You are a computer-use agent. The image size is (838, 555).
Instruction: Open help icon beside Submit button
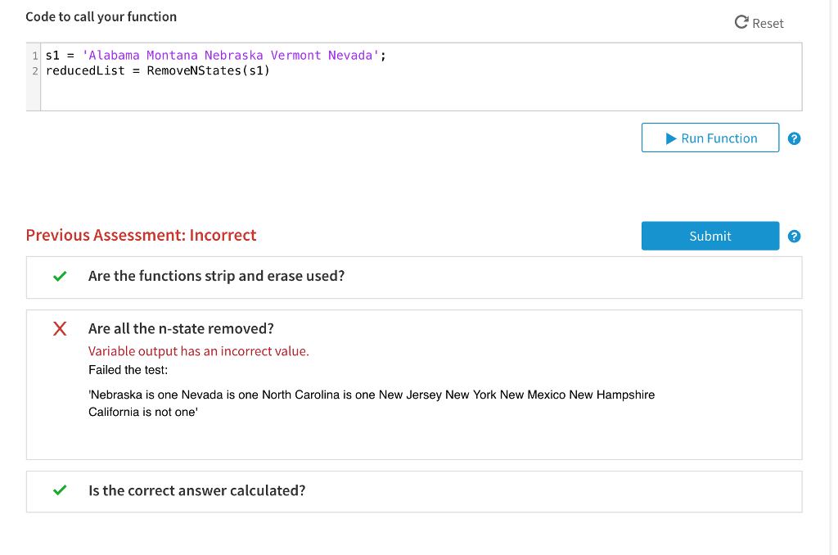[x=794, y=236]
